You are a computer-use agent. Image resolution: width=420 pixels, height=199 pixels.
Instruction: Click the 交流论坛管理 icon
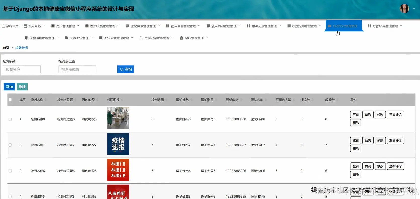point(67,38)
